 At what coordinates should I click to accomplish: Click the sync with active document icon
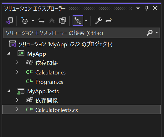tap(41, 21)
